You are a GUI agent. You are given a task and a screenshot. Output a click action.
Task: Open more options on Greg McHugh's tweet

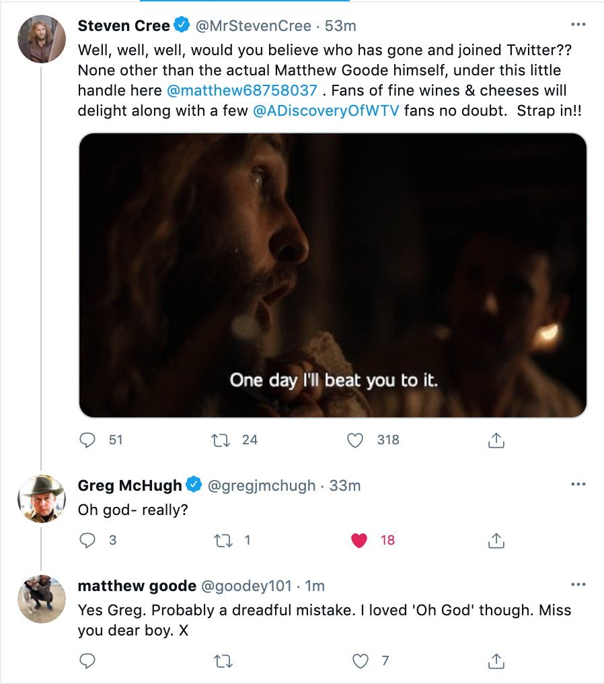[578, 485]
